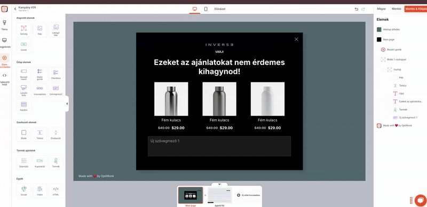Add a Visszajelzés feedback element
427x207 pixels.
tap(39, 90)
